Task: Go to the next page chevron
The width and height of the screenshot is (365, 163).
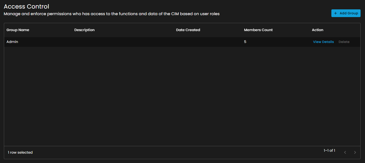Action: coord(355,153)
